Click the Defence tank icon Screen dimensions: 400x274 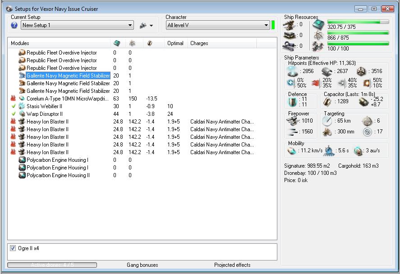coord(292,102)
